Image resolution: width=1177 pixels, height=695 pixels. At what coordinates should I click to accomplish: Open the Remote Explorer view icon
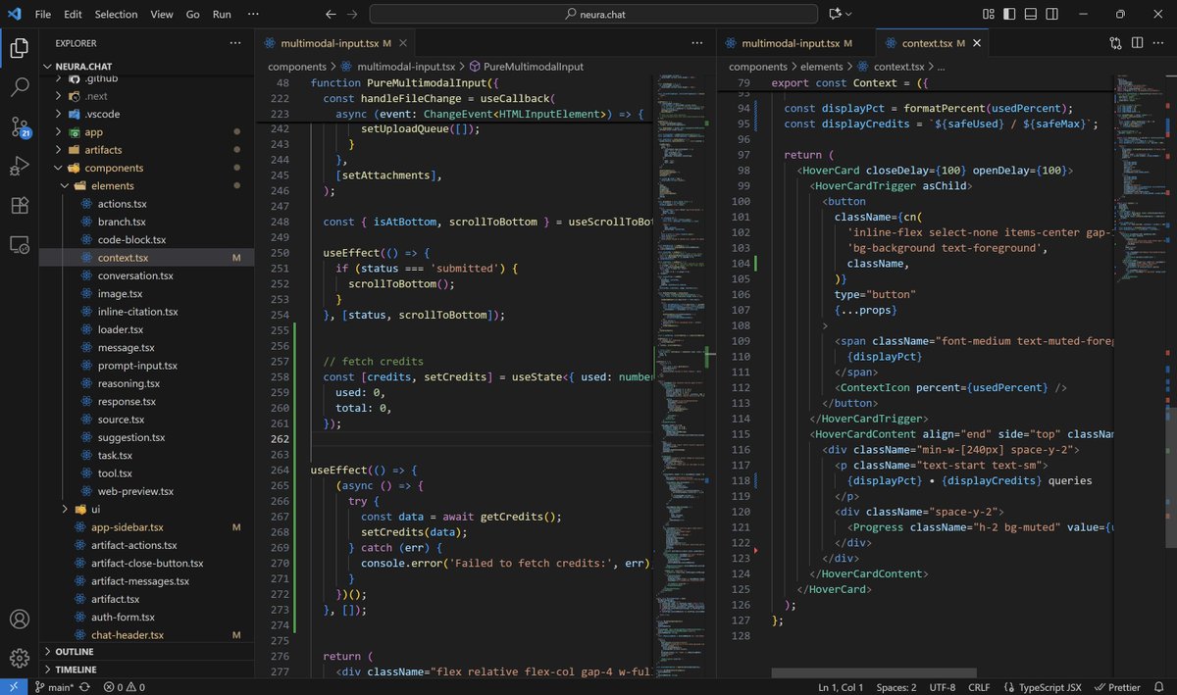click(x=20, y=245)
